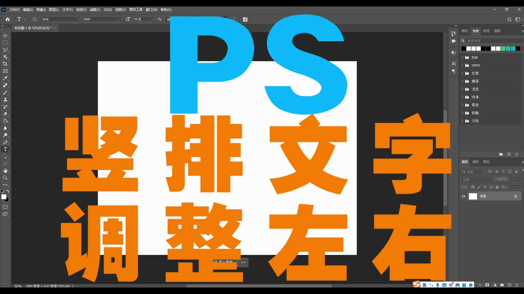Select the History Brush tool
Viewport: 524px width, 294px height.
(5, 107)
